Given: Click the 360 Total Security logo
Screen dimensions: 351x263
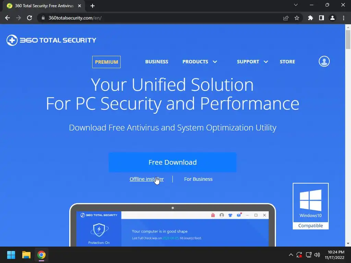Looking at the screenshot, I should point(51,40).
